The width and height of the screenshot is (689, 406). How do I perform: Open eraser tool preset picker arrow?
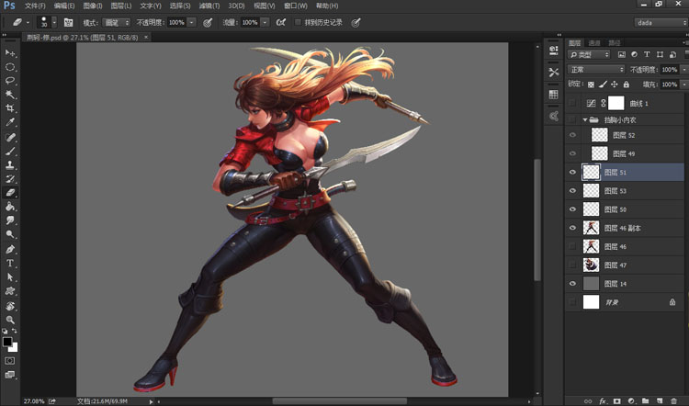28,22
